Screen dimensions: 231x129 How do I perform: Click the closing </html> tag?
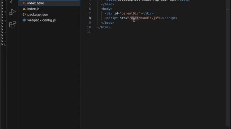(x=104, y=27)
